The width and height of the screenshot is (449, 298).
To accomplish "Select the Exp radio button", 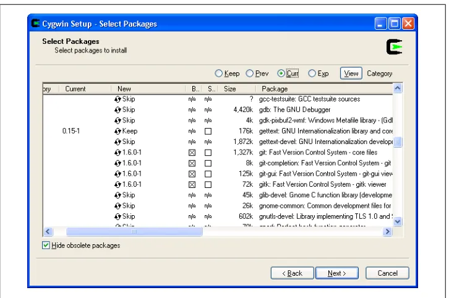I will click(x=312, y=74).
